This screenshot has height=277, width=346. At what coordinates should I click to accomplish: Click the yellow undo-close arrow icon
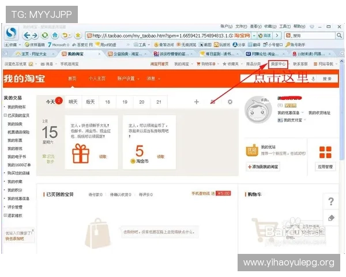[65, 35]
